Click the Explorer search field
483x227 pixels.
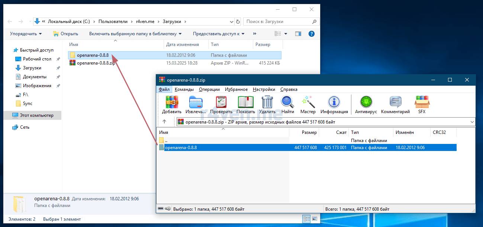278,22
